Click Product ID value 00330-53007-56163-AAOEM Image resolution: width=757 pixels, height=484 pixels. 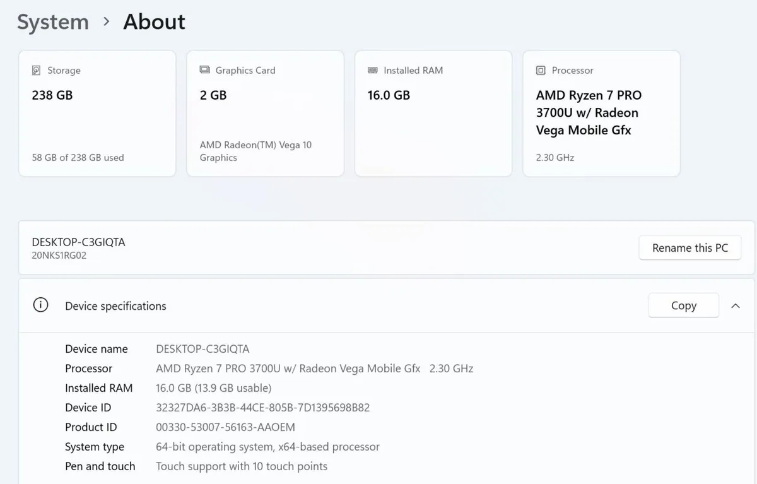225,427
